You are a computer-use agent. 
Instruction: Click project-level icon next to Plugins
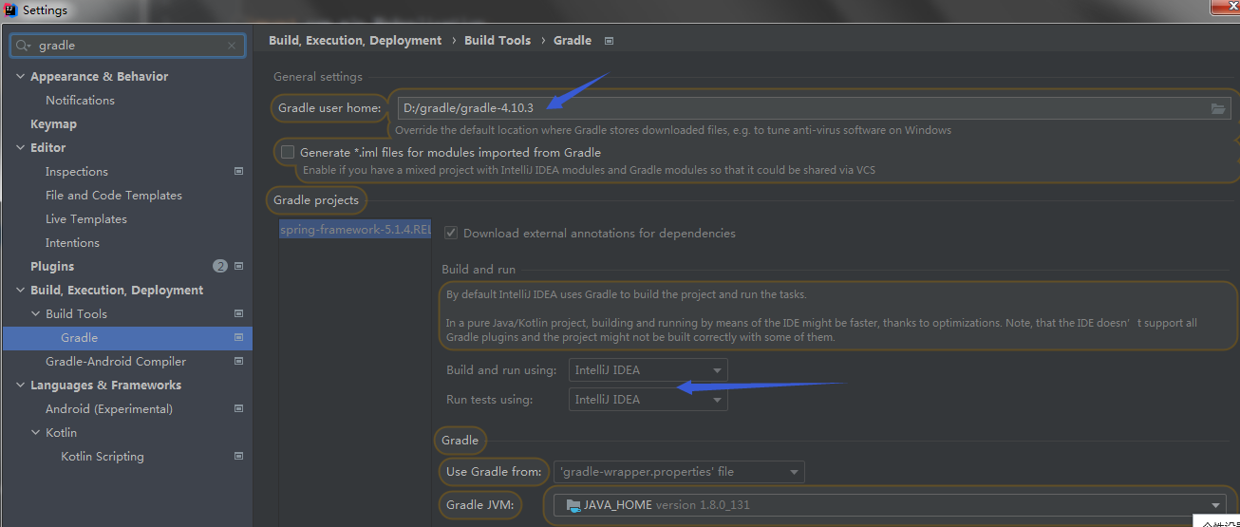pos(238,266)
